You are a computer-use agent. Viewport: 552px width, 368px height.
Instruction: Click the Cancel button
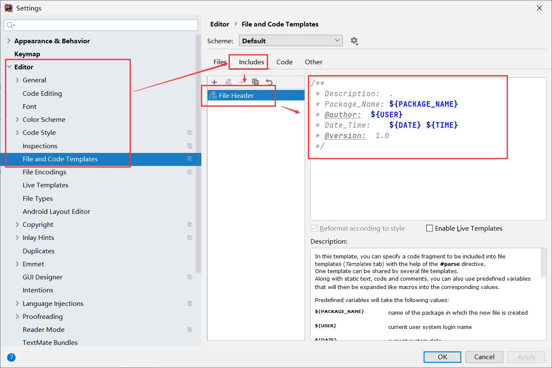(x=484, y=357)
